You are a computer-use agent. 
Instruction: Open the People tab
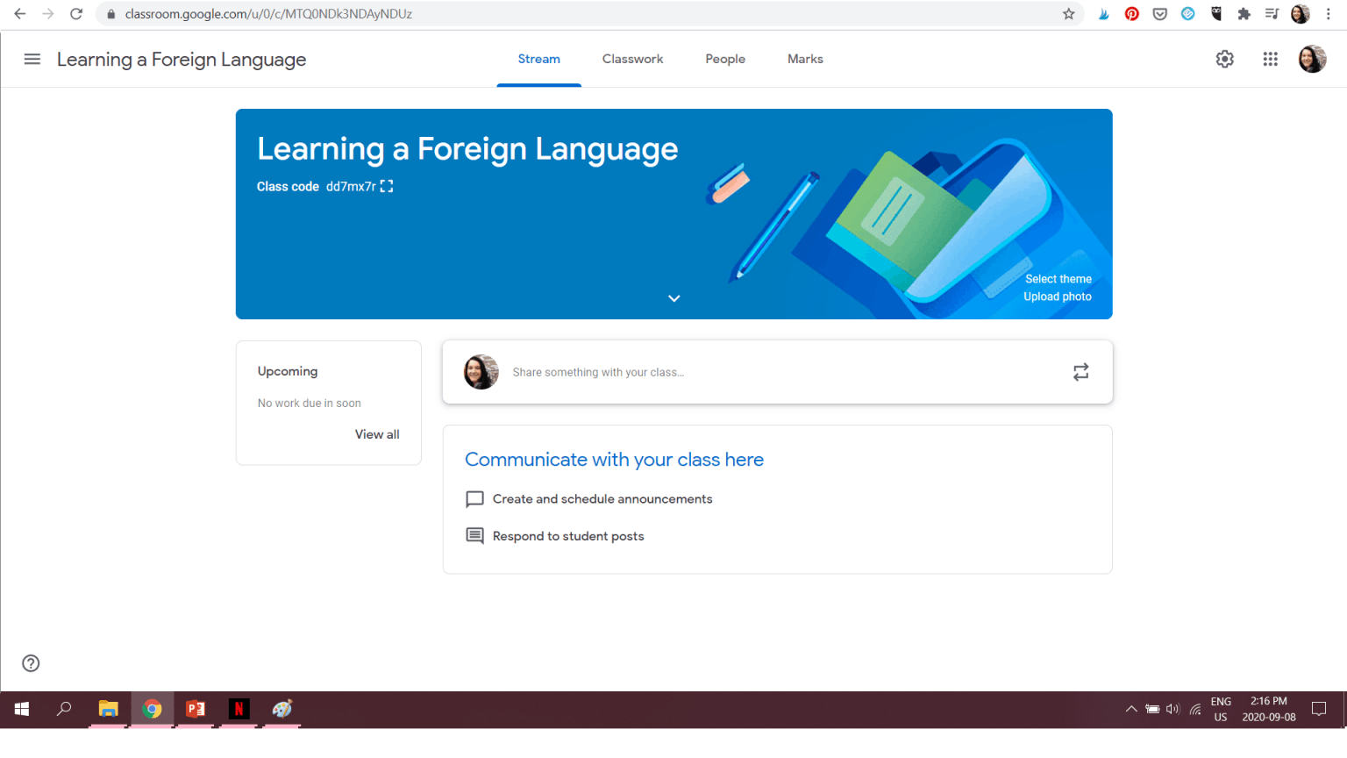pos(725,59)
